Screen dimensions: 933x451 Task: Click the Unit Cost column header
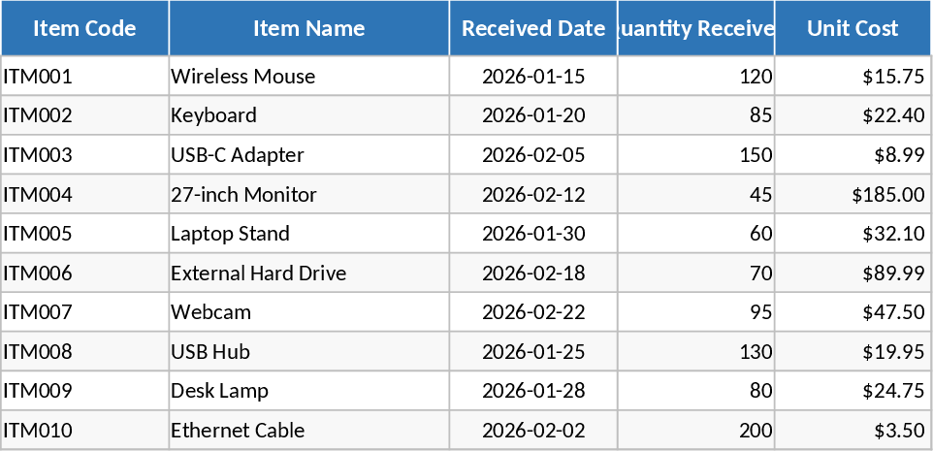pyautogui.click(x=853, y=28)
